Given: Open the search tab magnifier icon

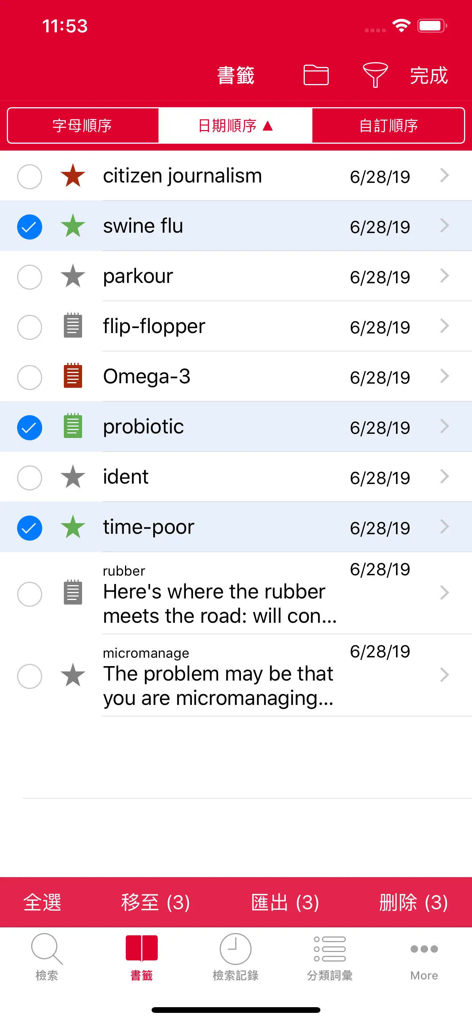Looking at the screenshot, I should pyautogui.click(x=47, y=949).
